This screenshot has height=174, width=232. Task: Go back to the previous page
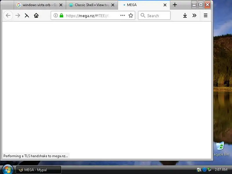click(x=8, y=15)
